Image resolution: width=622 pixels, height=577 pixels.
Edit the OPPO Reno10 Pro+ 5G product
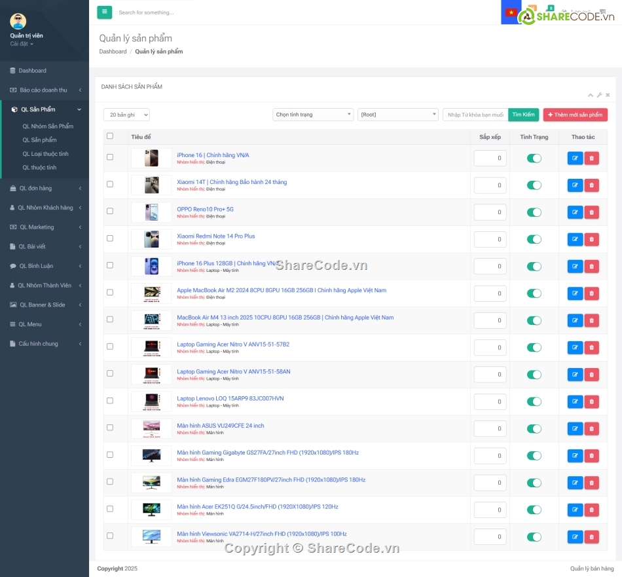pyautogui.click(x=575, y=212)
